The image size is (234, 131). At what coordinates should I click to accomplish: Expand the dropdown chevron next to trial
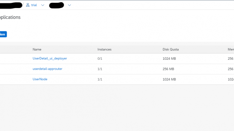coord(43,5)
